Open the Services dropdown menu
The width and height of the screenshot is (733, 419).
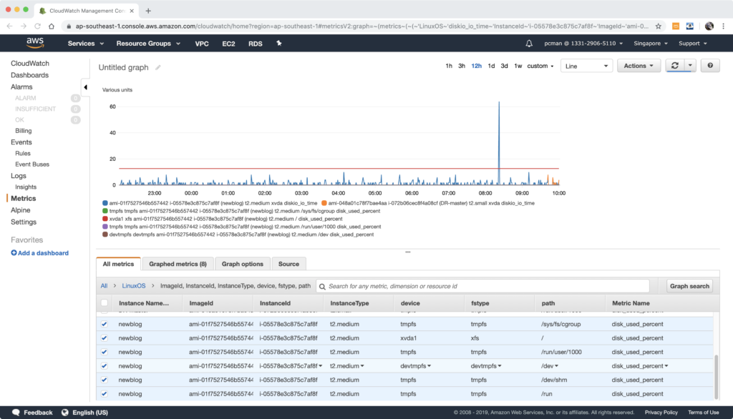coord(86,44)
